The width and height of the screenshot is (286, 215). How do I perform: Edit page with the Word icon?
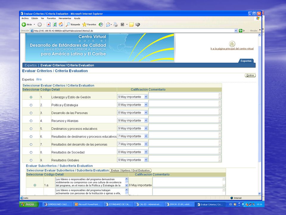[x=122, y=24]
